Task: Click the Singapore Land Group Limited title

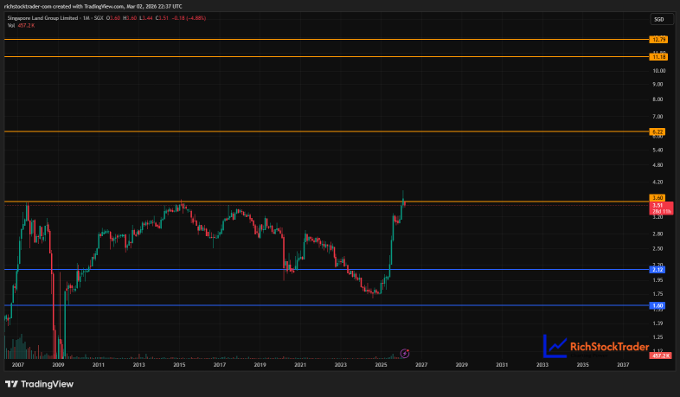Action: (x=42, y=18)
